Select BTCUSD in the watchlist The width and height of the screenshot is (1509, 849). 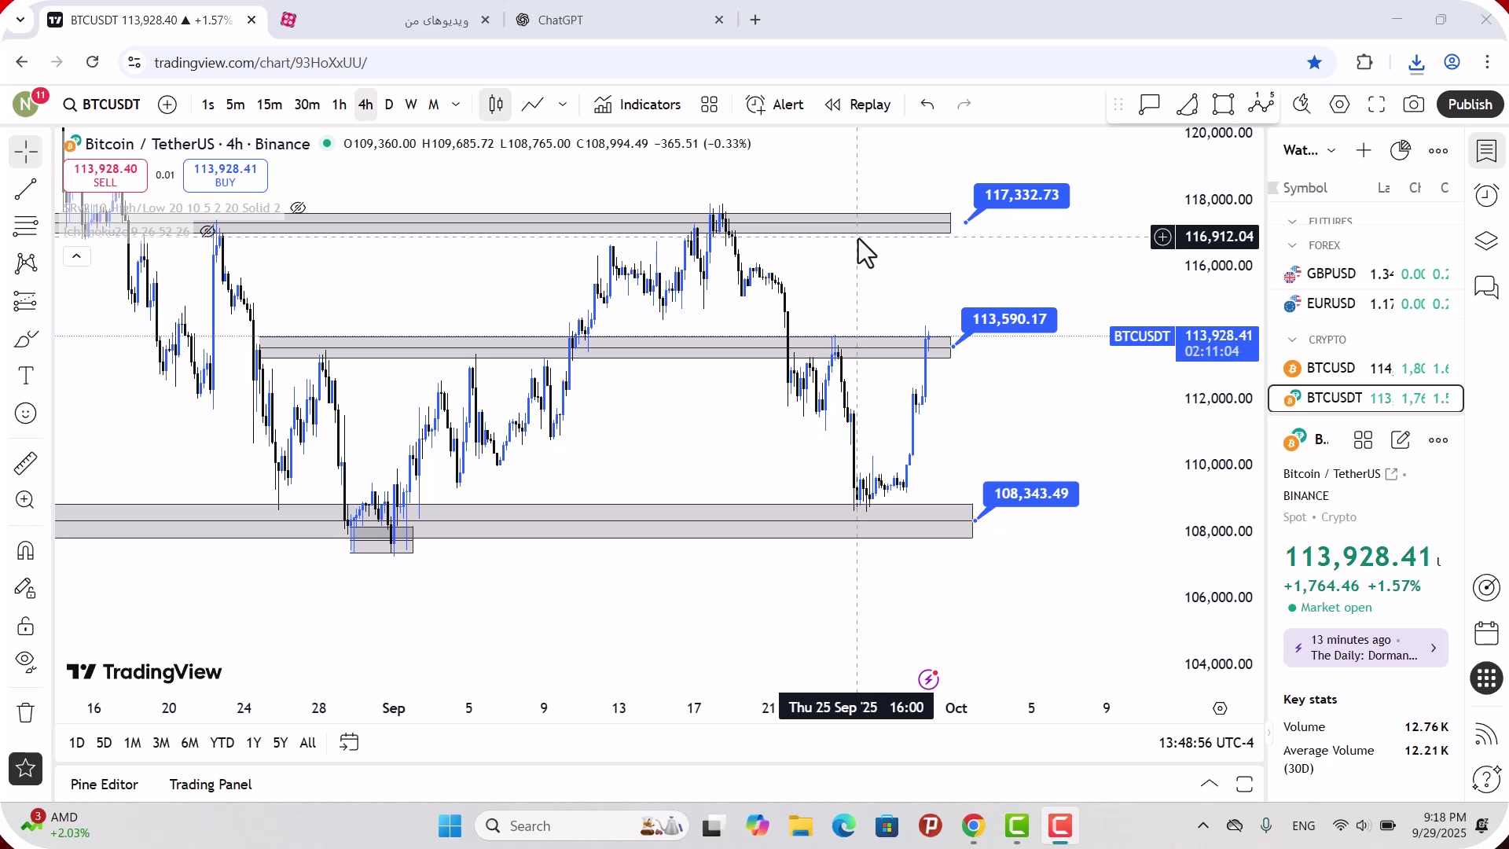pos(1366,369)
